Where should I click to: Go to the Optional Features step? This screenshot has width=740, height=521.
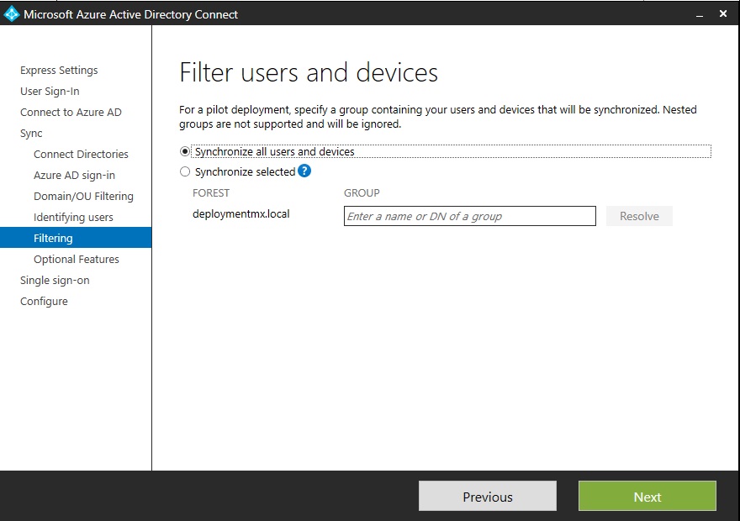coord(77,260)
